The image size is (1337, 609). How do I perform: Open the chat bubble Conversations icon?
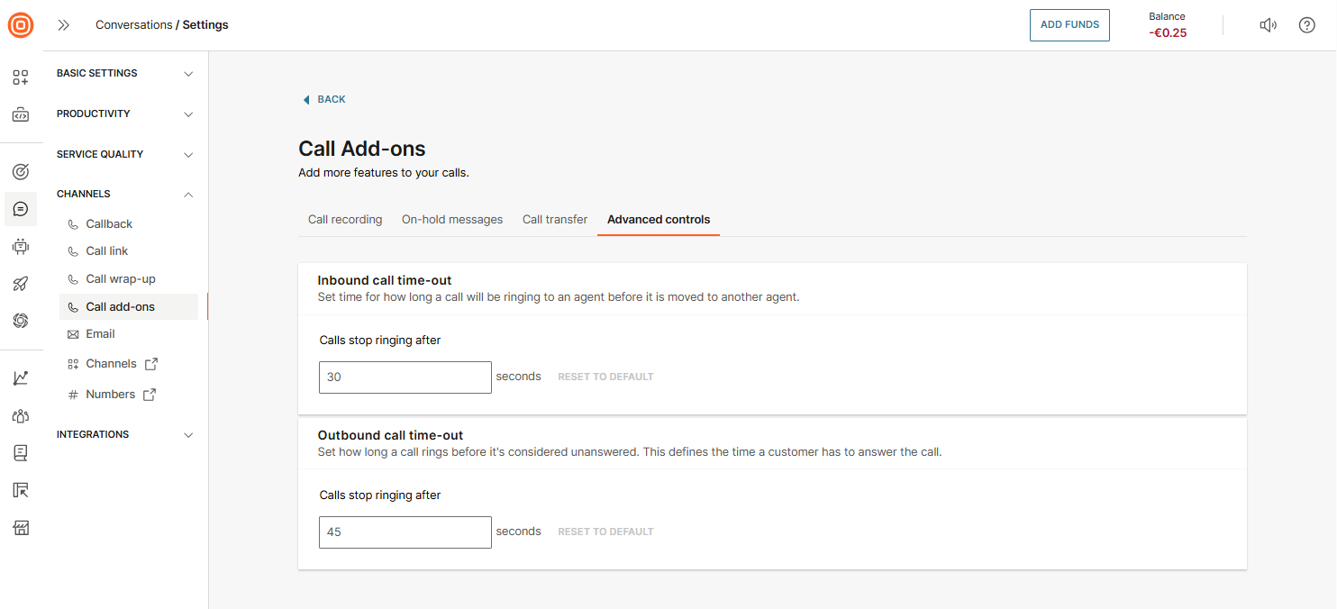[x=21, y=209]
